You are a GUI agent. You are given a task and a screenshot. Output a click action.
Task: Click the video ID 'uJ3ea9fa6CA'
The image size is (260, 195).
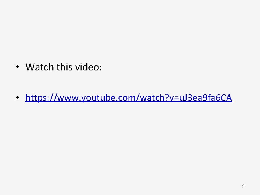(205, 97)
